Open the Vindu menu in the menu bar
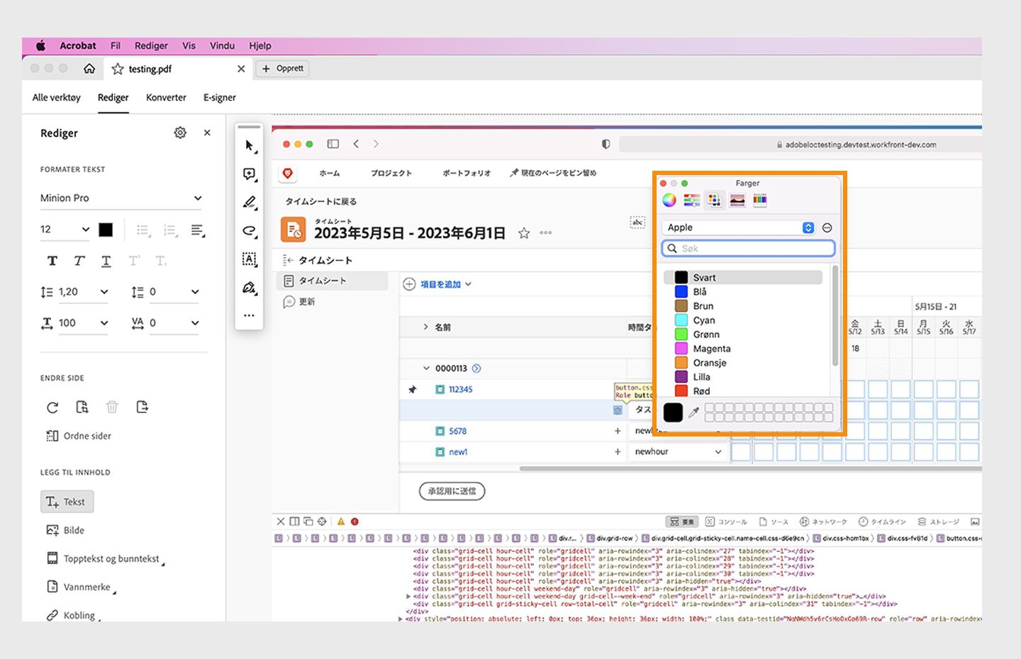 click(222, 45)
